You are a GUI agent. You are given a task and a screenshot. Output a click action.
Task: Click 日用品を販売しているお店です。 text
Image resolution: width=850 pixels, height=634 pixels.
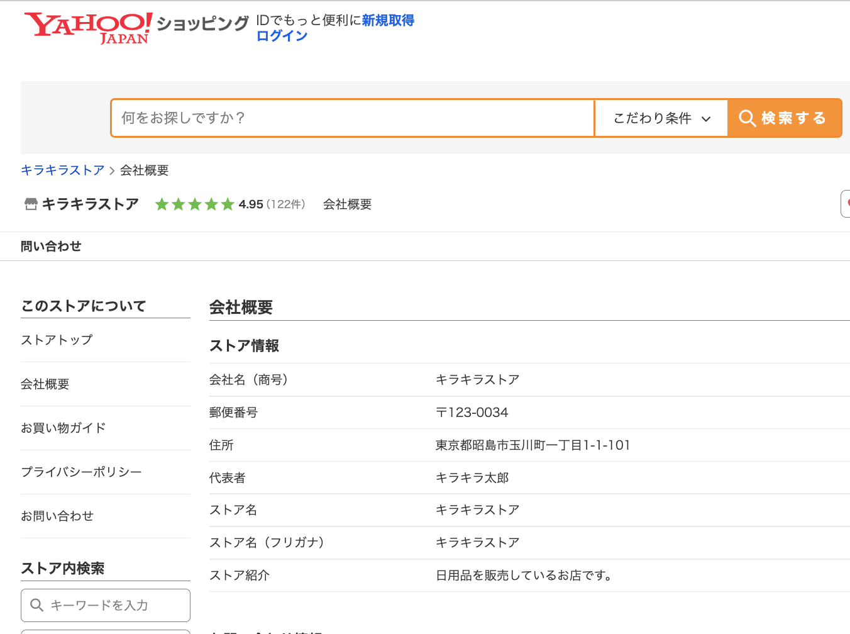click(x=524, y=576)
